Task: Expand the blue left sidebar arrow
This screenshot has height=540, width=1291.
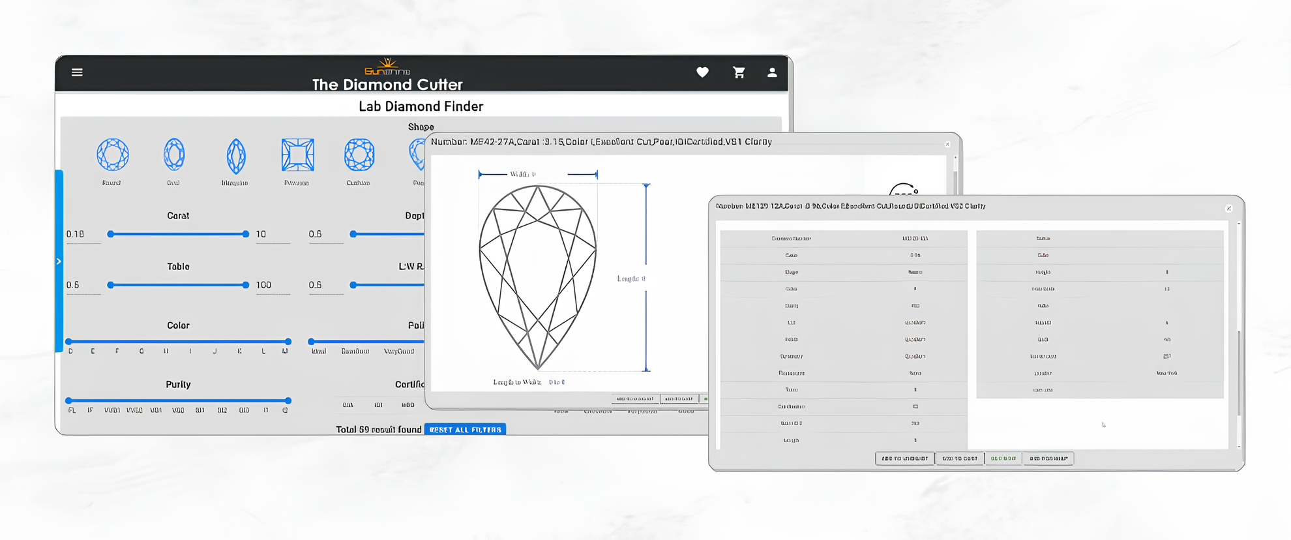Action: [x=59, y=262]
